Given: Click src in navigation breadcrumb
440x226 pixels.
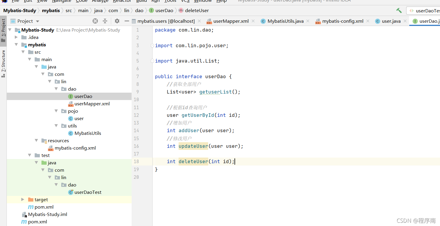Looking at the screenshot, I should point(69,11).
